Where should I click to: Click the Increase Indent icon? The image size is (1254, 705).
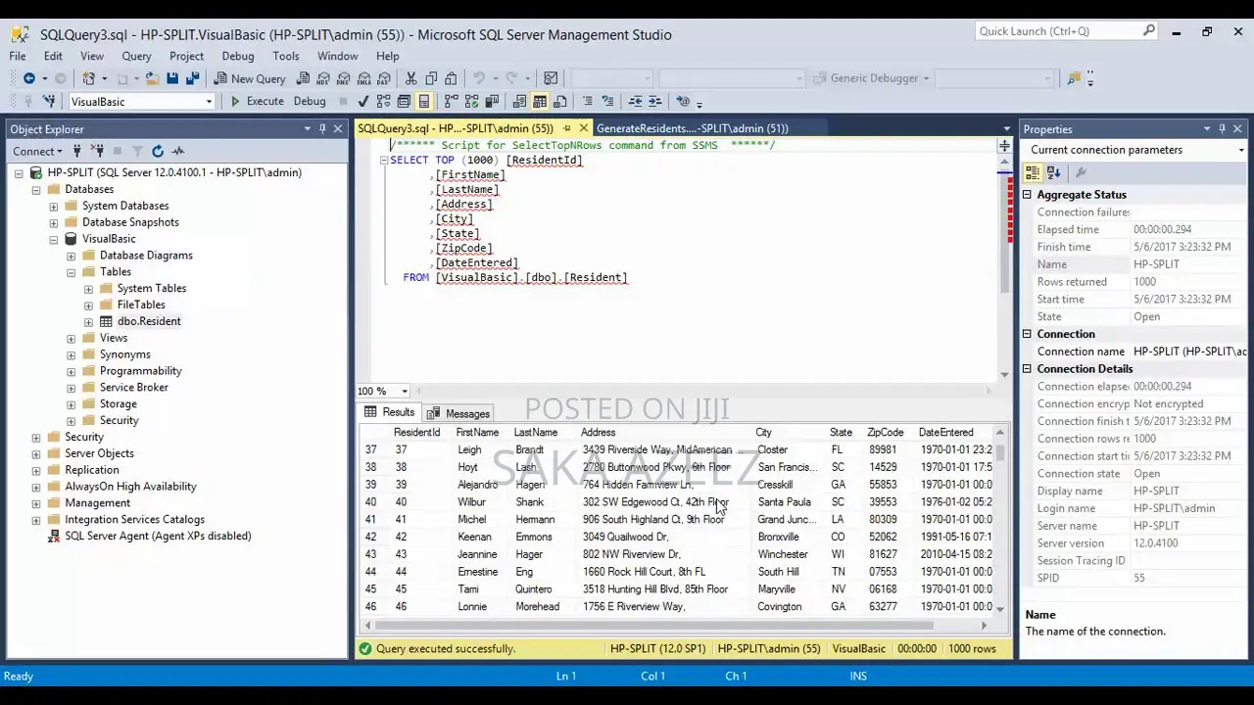[x=654, y=101]
